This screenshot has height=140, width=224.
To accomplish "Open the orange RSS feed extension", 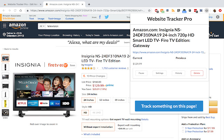I will tap(173, 10).
